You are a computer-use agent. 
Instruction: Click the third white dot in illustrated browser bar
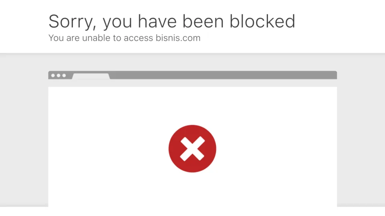click(64, 76)
